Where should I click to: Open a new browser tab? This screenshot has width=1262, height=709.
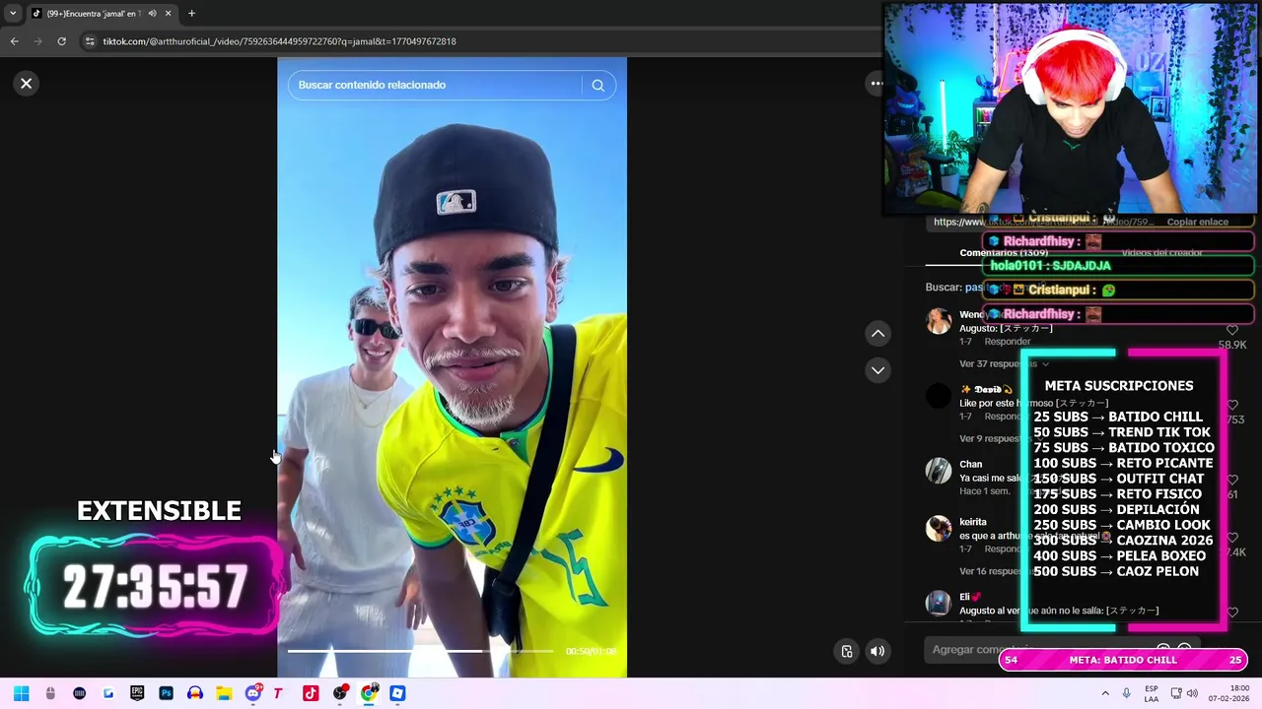(191, 14)
